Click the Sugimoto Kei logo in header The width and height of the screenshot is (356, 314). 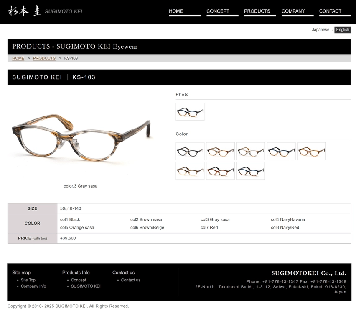[x=45, y=11]
